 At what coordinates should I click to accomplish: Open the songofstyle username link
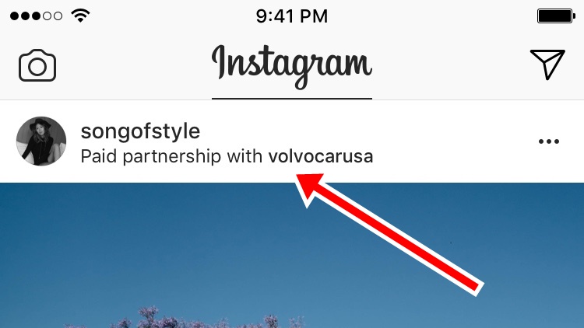click(x=140, y=131)
